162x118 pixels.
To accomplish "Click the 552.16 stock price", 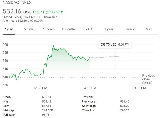I will coord(12,12).
